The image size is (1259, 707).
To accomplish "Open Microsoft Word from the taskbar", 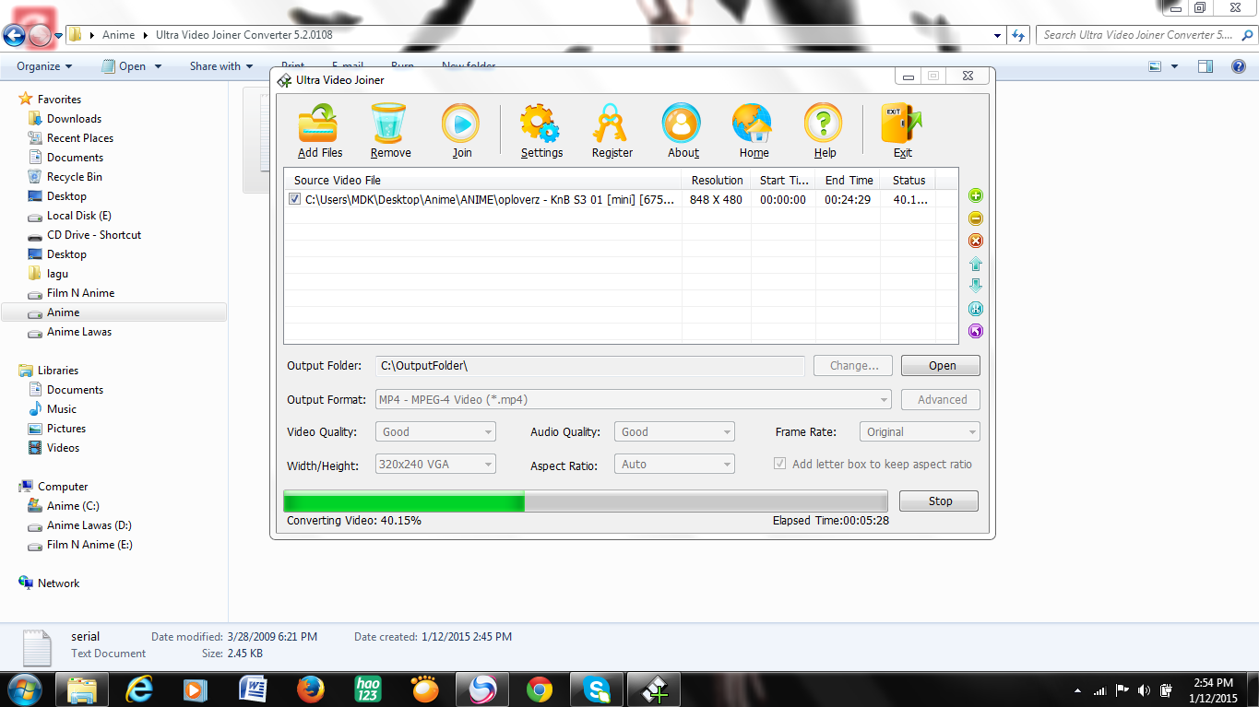I will tap(253, 689).
